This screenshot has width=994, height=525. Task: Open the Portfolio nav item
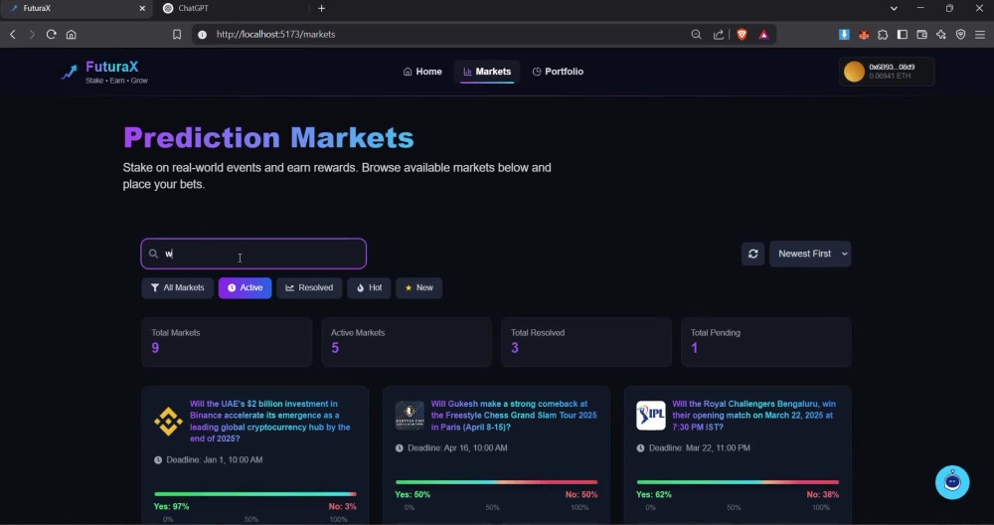[558, 72]
